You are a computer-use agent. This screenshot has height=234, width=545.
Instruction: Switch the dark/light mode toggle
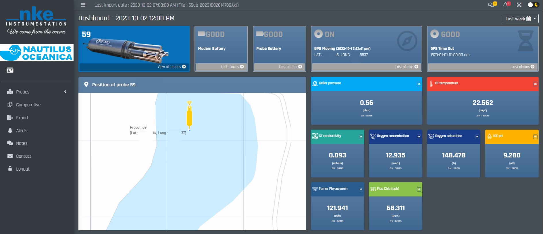pyautogui.click(x=533, y=5)
